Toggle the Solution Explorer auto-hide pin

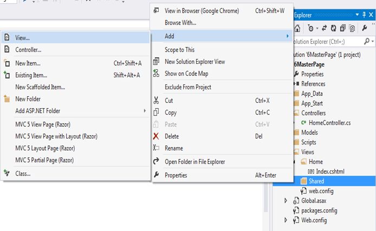click(364, 15)
